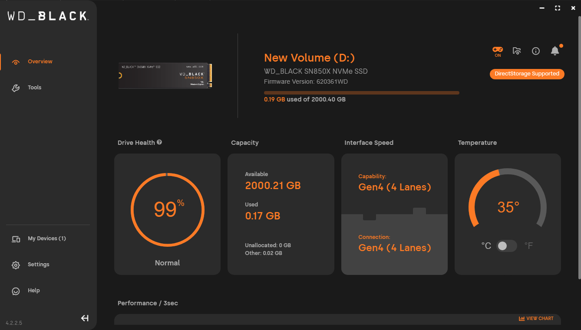The height and width of the screenshot is (330, 581).
Task: Open My Devices (1) list
Action: click(x=46, y=239)
